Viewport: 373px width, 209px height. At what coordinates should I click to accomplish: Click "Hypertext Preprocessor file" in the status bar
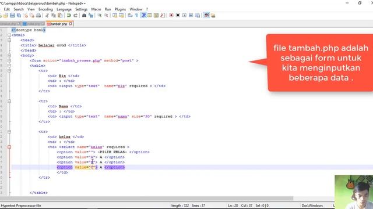(x=21, y=206)
